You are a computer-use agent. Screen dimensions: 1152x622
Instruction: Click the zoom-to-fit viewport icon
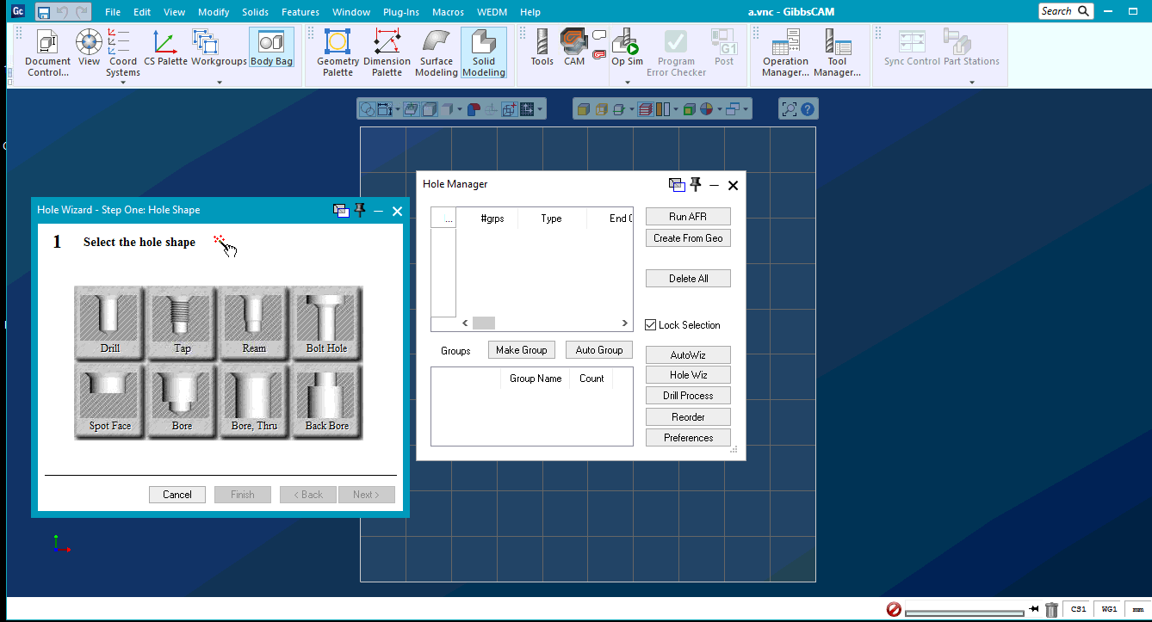(x=790, y=109)
